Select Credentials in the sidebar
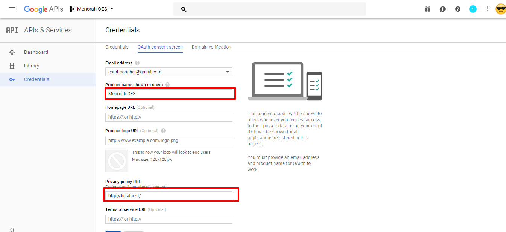506x232 pixels. 48,79
